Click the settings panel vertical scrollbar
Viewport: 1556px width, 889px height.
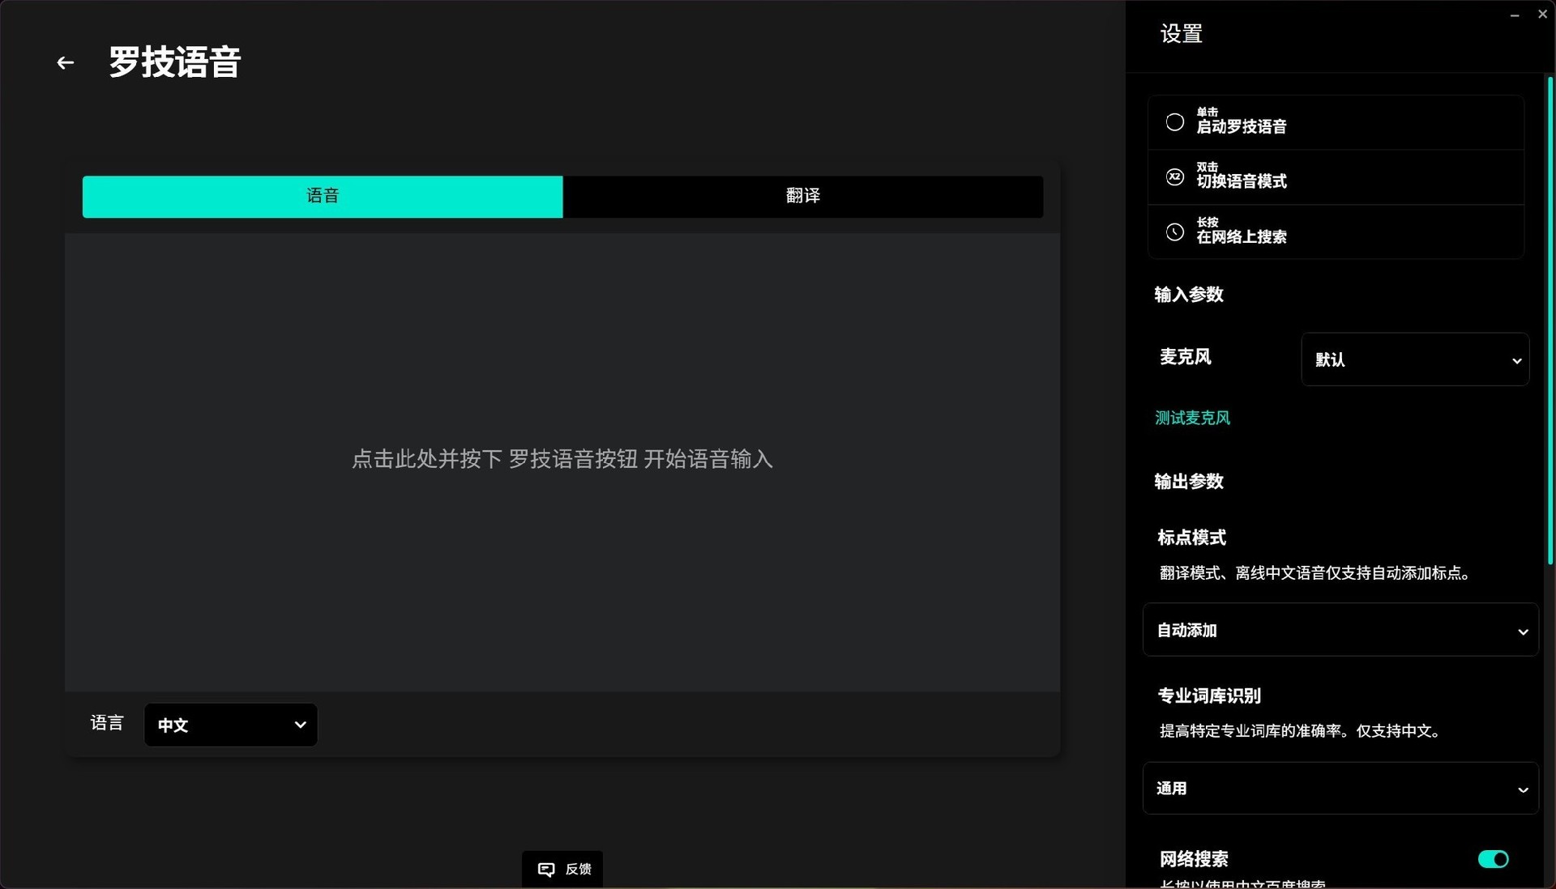coord(1550,320)
